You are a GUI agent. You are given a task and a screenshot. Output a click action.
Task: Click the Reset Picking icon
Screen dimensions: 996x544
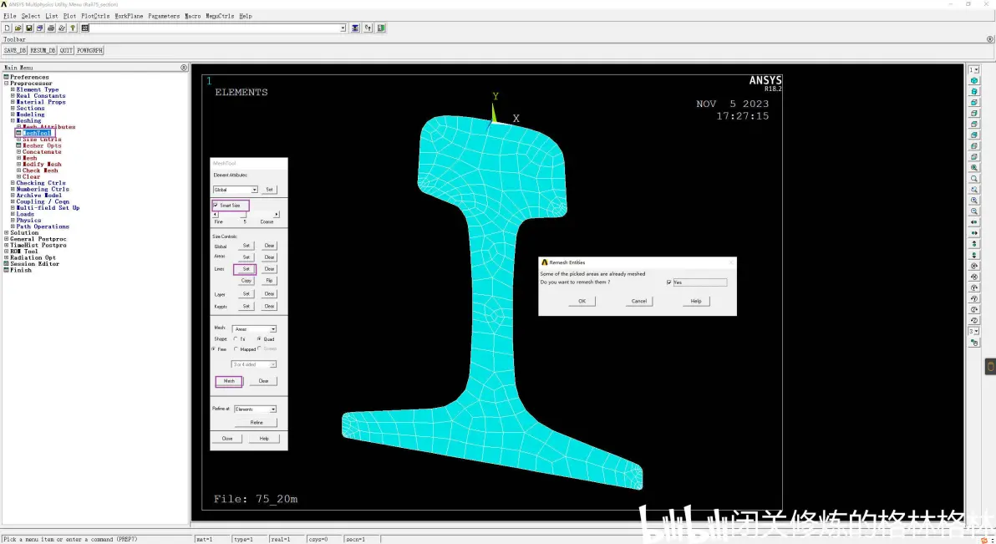tap(368, 28)
